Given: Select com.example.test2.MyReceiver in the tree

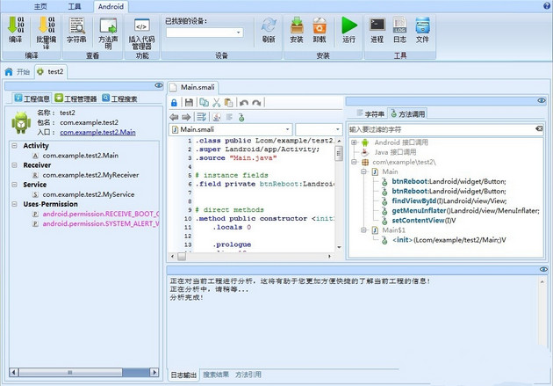Looking at the screenshot, I should click(88, 175).
